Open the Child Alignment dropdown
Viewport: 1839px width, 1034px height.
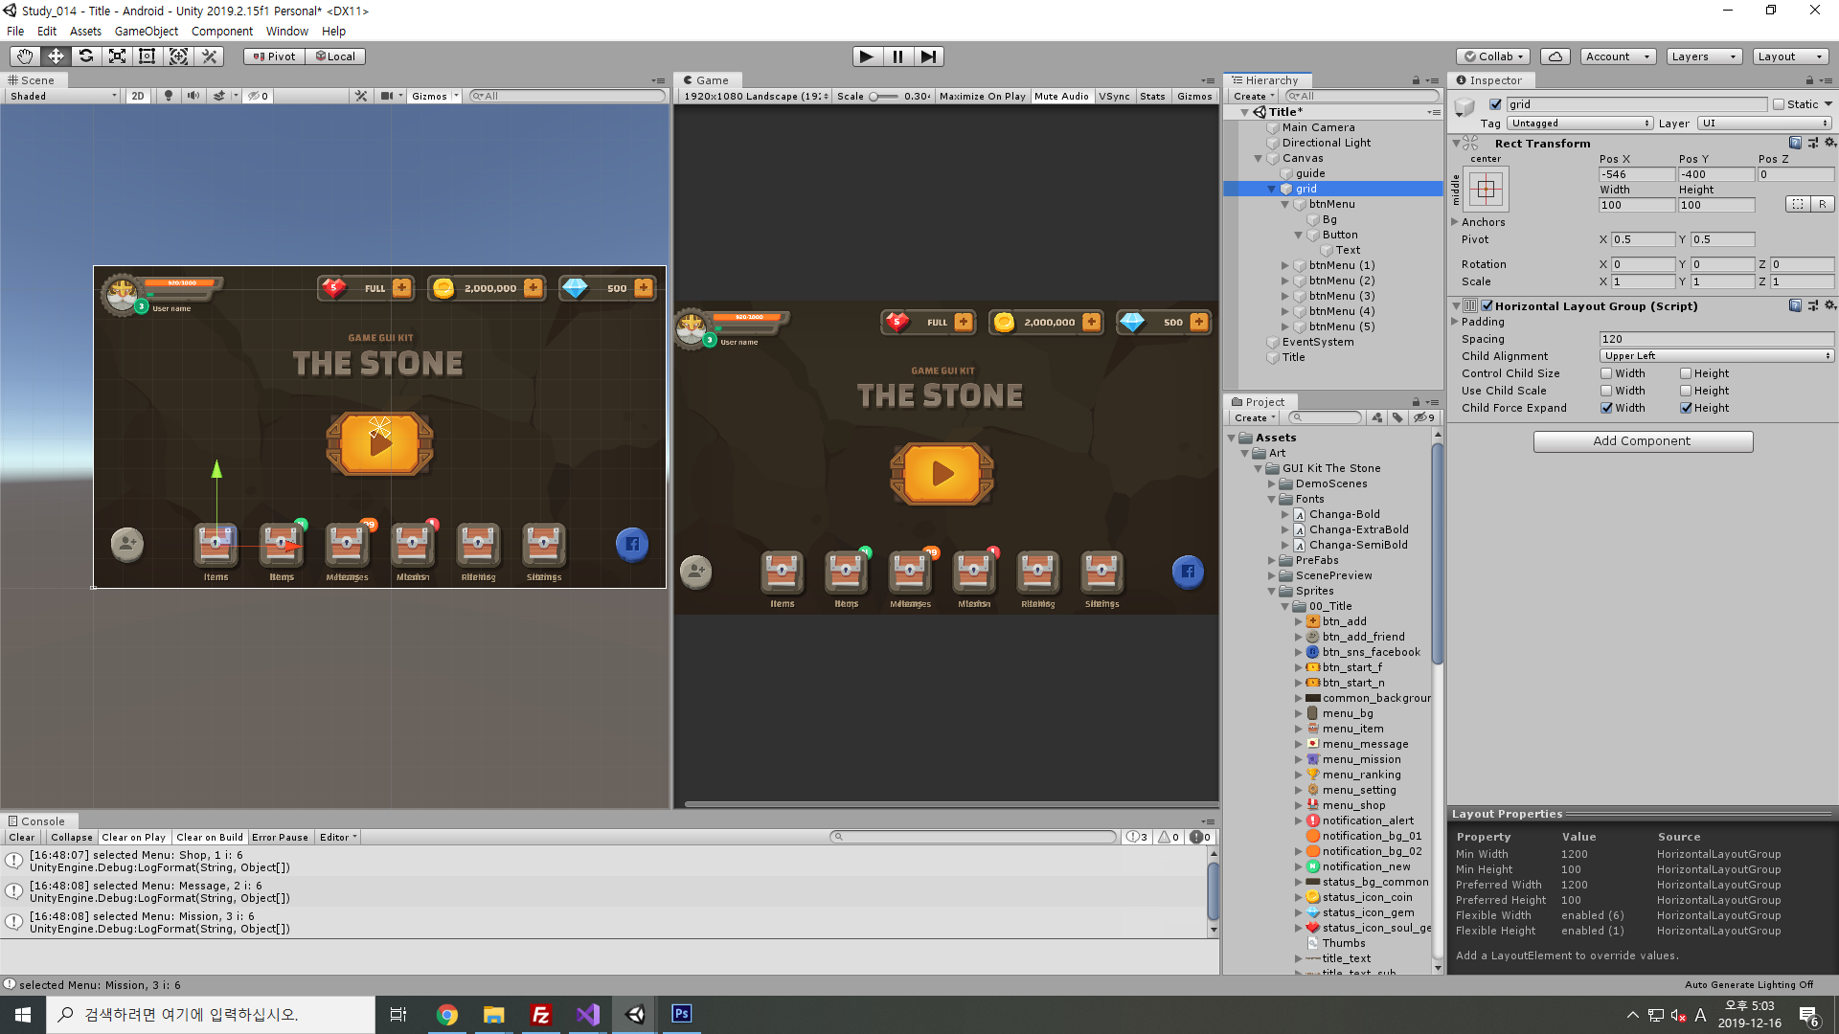[1716, 356]
